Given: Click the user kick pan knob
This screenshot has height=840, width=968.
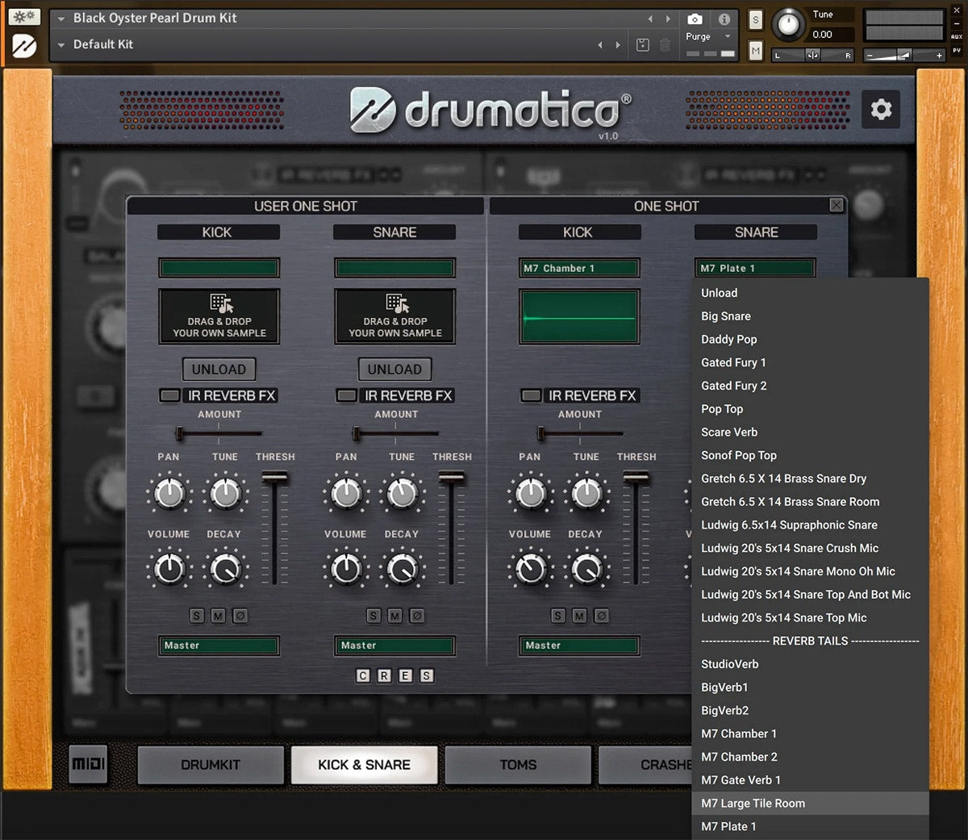Looking at the screenshot, I should coord(169,493).
